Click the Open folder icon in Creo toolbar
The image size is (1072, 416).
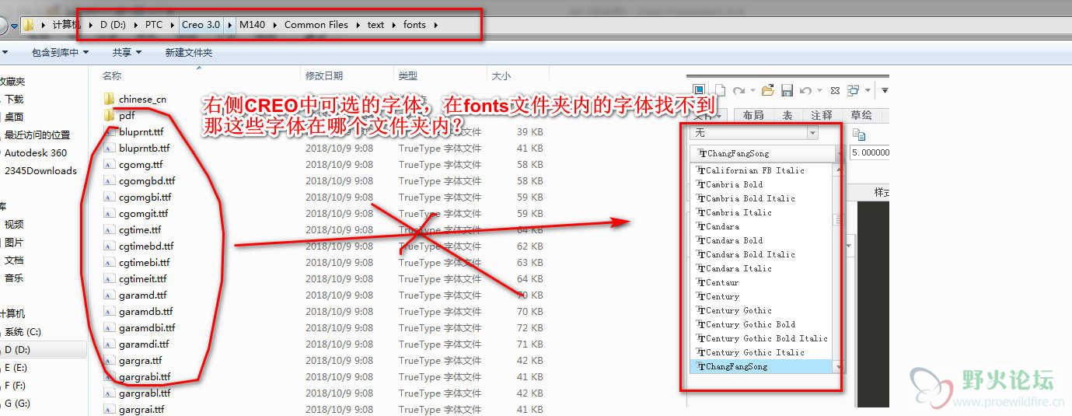click(767, 90)
